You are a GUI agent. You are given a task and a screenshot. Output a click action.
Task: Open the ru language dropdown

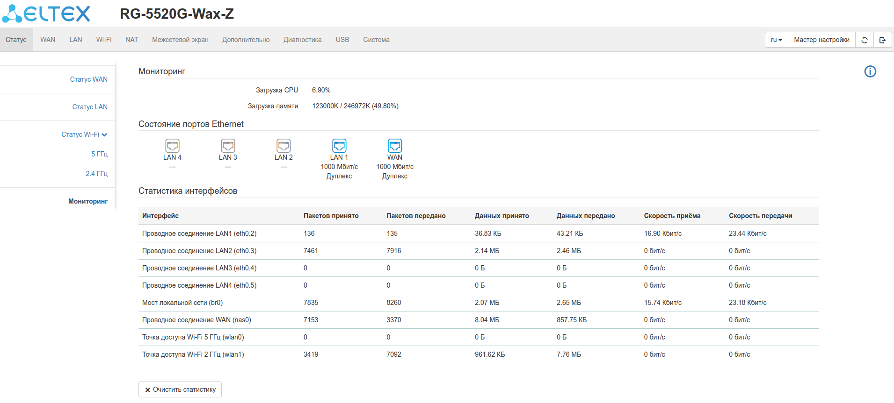776,40
